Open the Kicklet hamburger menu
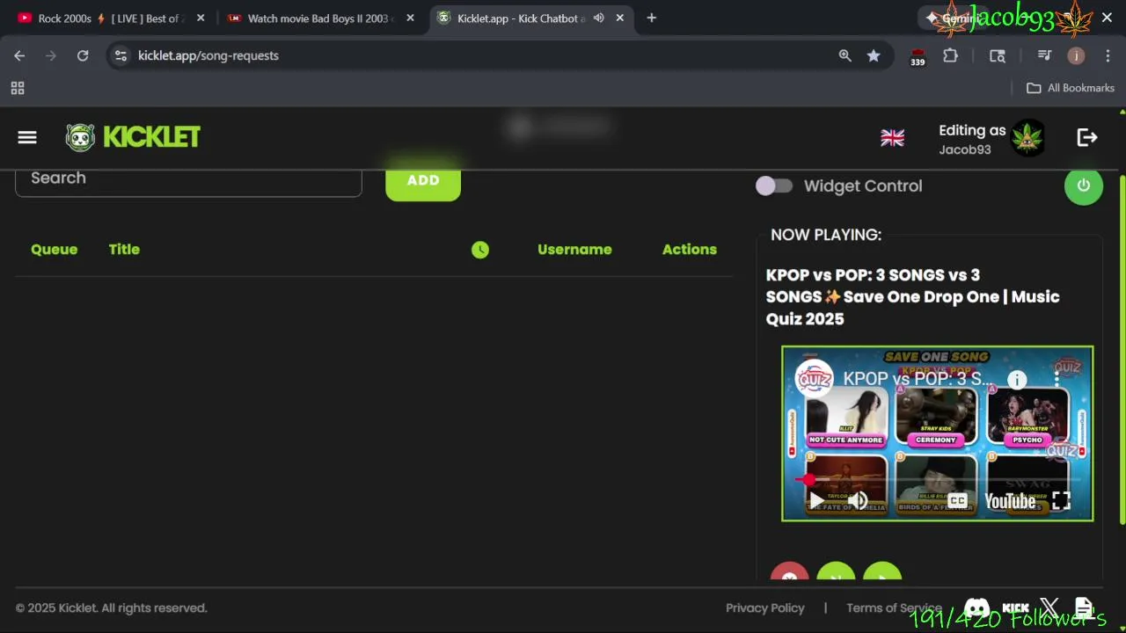 coord(27,137)
